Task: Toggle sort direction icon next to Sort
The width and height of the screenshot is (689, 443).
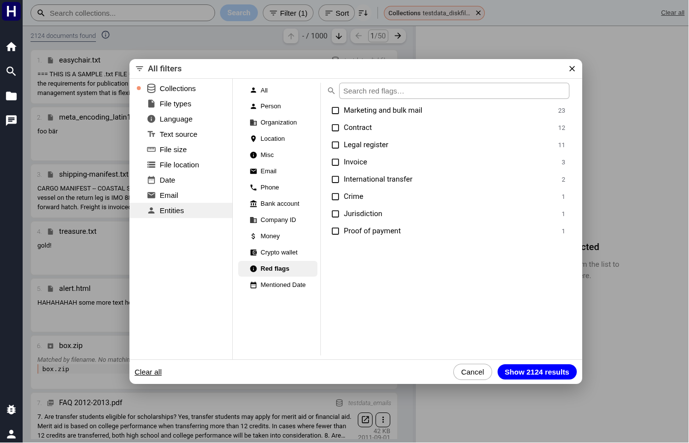Action: tap(363, 13)
